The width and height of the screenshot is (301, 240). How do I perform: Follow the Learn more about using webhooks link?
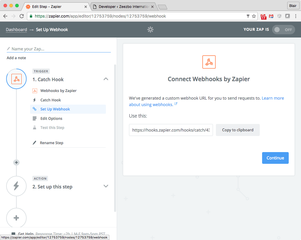pos(206,101)
